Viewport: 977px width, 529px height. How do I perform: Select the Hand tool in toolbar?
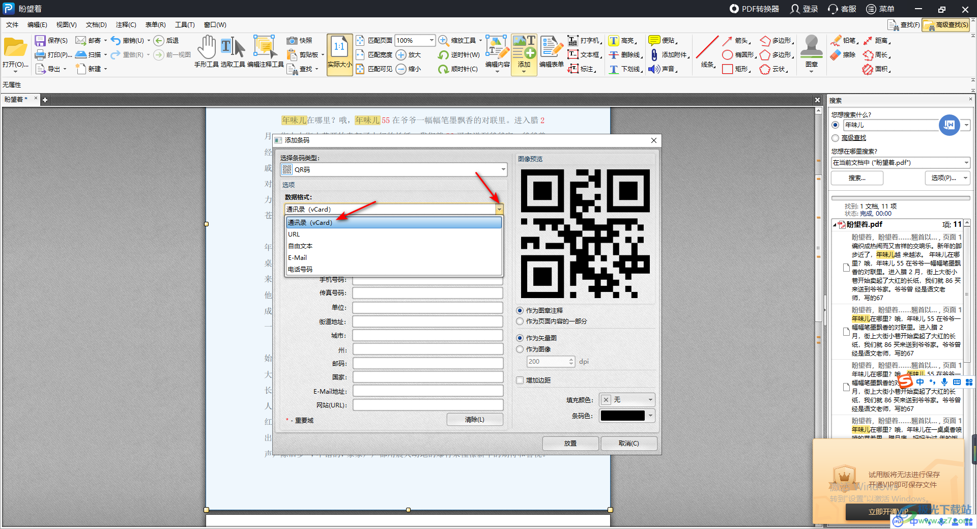coord(207,51)
